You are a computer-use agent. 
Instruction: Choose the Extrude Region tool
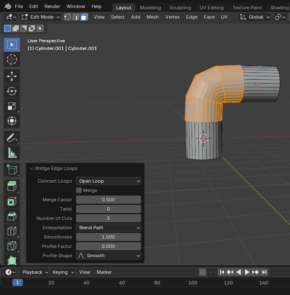pyautogui.click(x=12, y=186)
